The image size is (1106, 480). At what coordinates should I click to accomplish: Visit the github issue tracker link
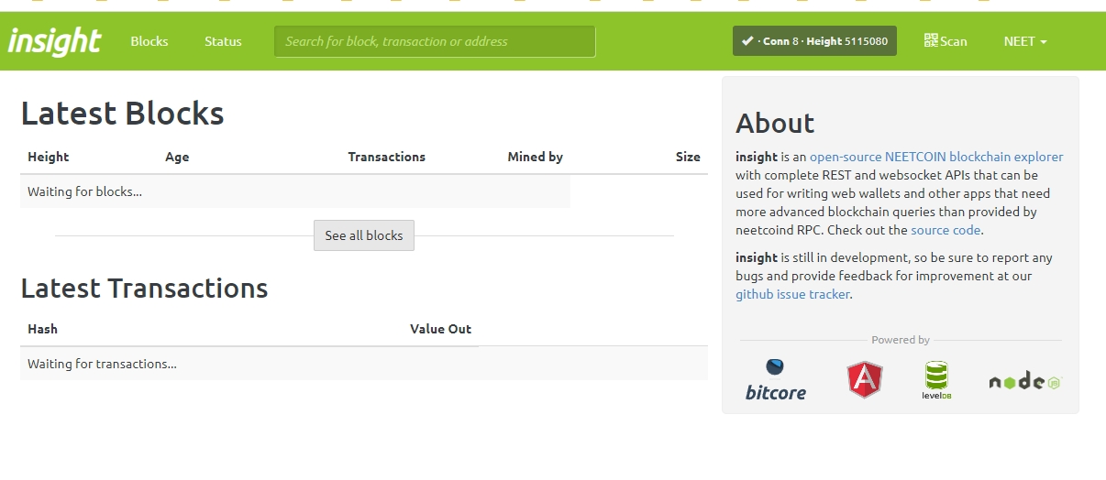point(792,294)
